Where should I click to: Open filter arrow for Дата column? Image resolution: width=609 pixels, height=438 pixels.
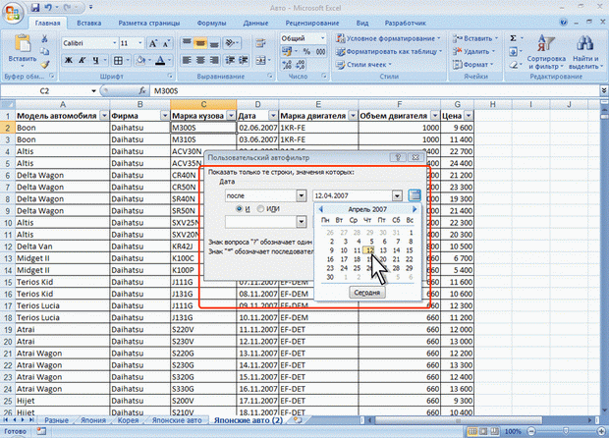(273, 116)
